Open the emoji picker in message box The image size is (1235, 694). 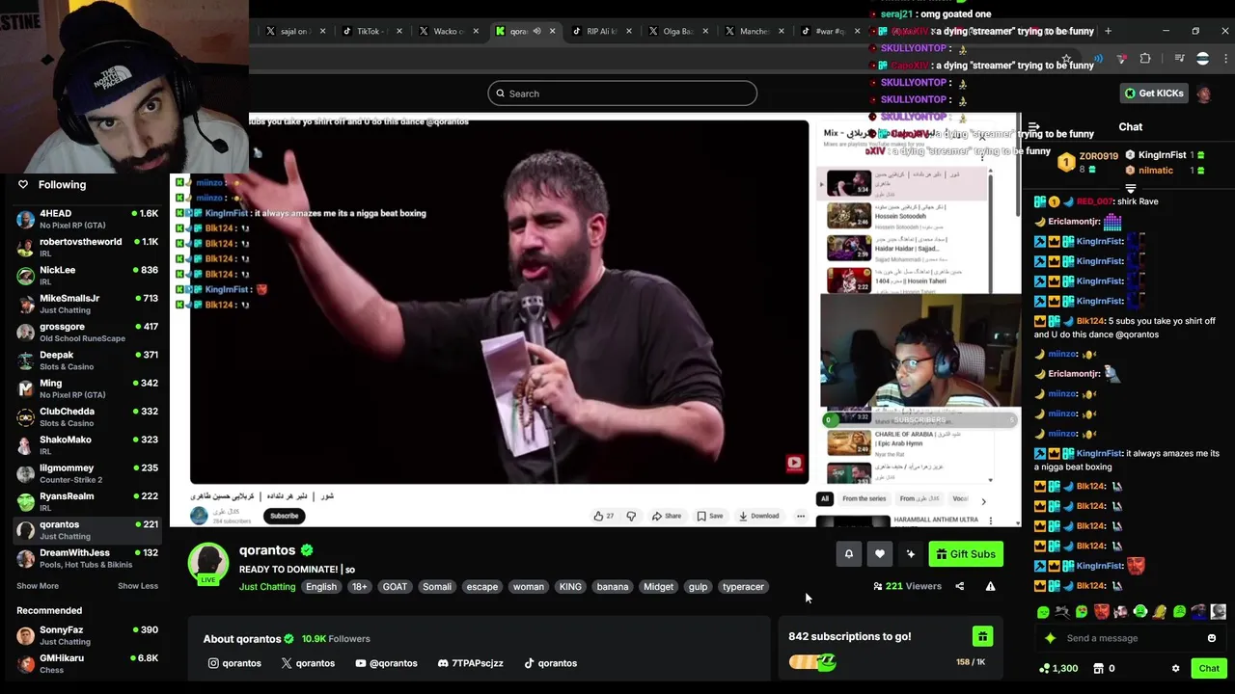pyautogui.click(x=1212, y=638)
